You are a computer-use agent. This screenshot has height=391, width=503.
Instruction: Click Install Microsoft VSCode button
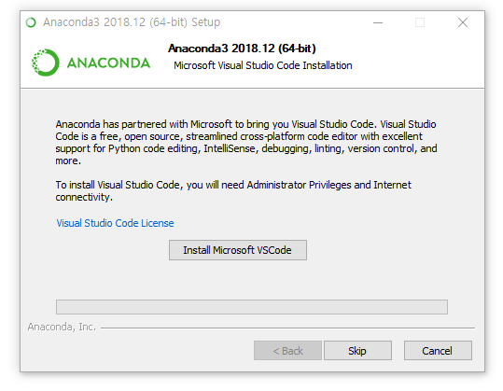(x=238, y=250)
